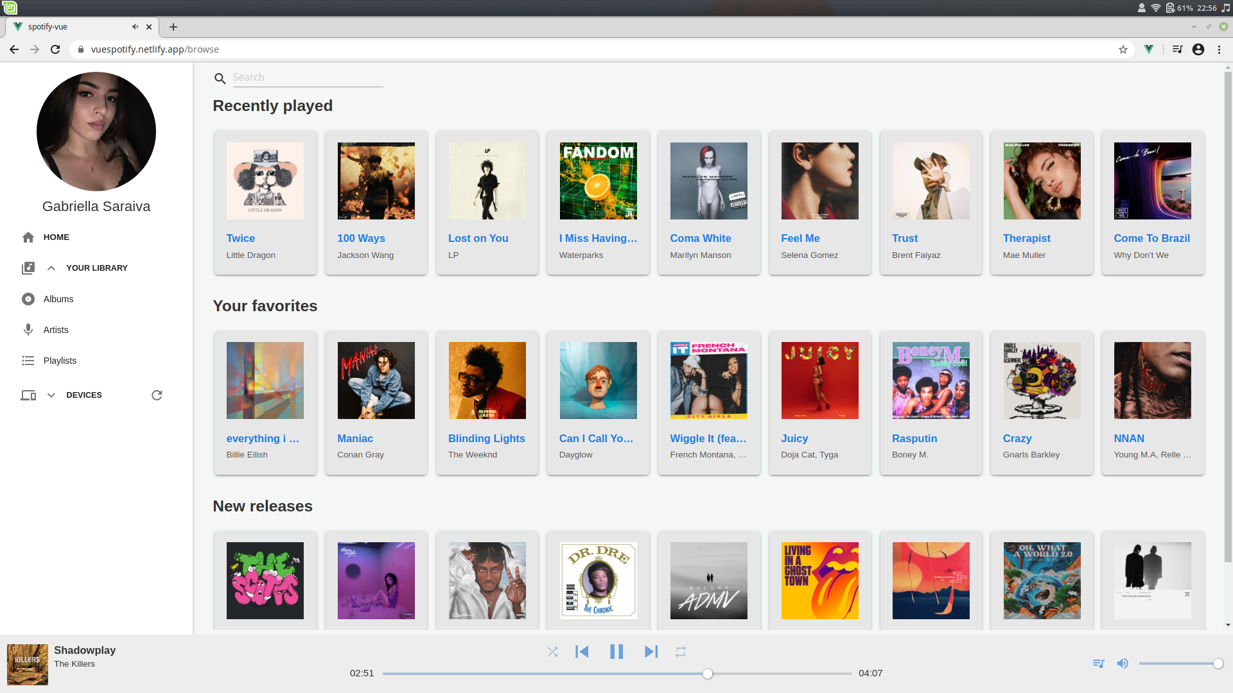Click the Shadowplay album cover in player
This screenshot has width=1233, height=693.
(28, 665)
